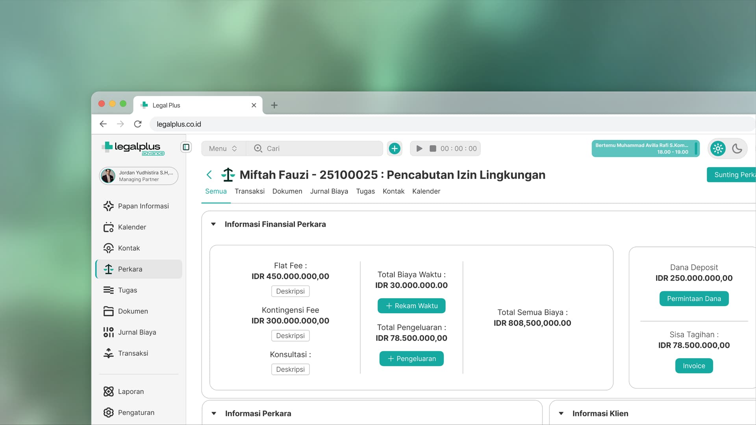This screenshot has width=756, height=425.
Task: Click the back chevron beside case title
Action: [209, 175]
